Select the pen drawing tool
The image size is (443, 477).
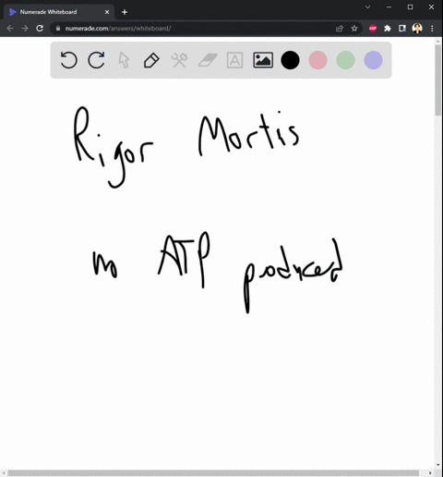pyautogui.click(x=151, y=60)
